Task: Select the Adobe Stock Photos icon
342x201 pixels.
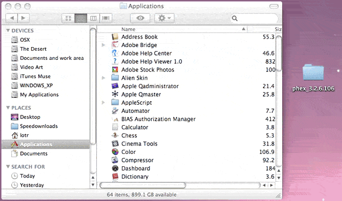Action: 115,69
